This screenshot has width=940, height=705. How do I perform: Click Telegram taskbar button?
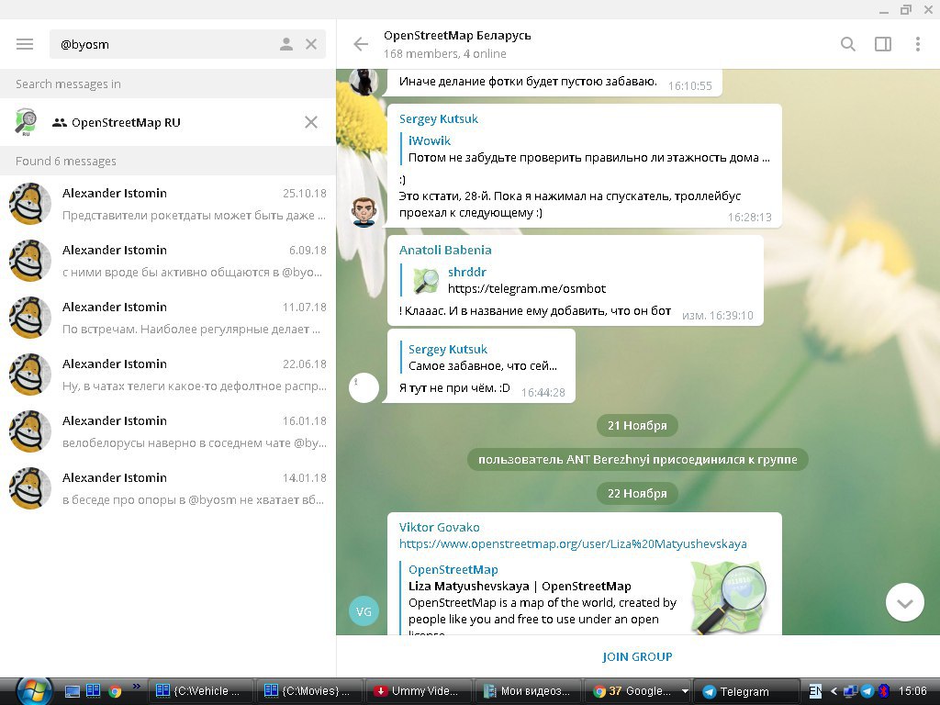[747, 691]
